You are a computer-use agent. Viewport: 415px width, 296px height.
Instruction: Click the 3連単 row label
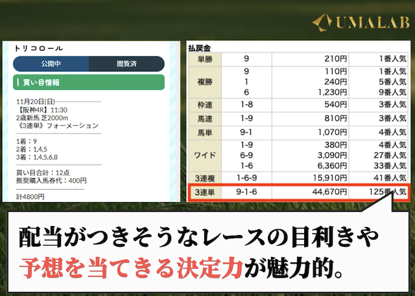coord(205,192)
